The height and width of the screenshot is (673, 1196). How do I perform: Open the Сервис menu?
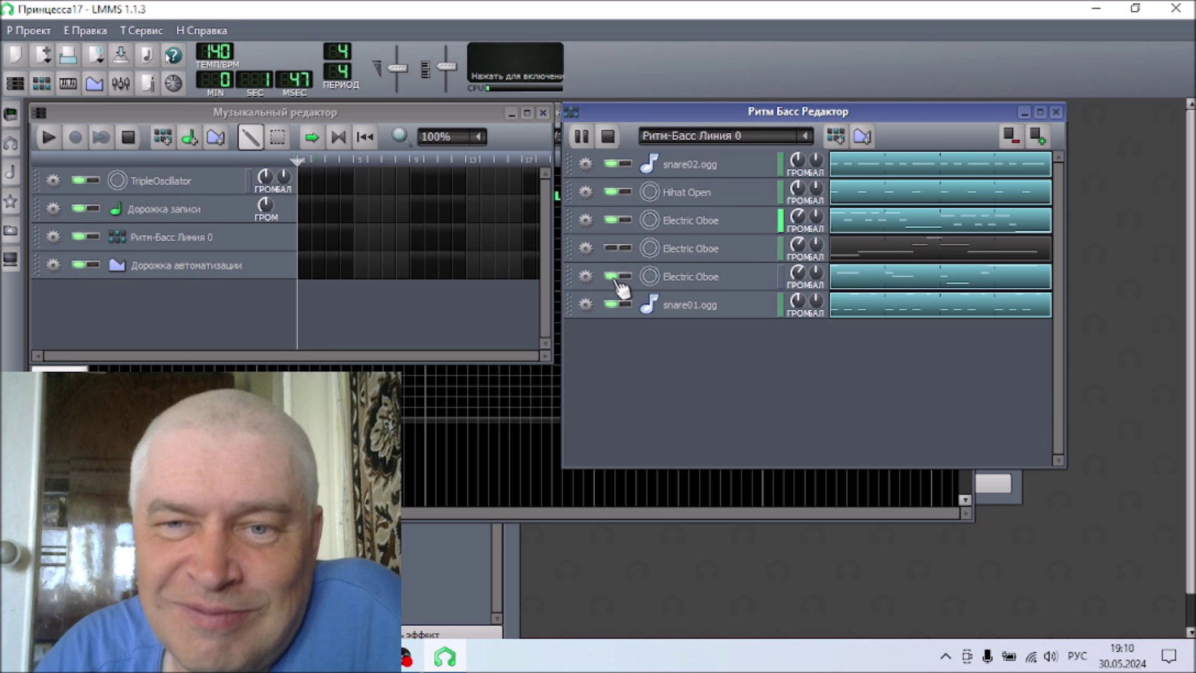tap(141, 31)
